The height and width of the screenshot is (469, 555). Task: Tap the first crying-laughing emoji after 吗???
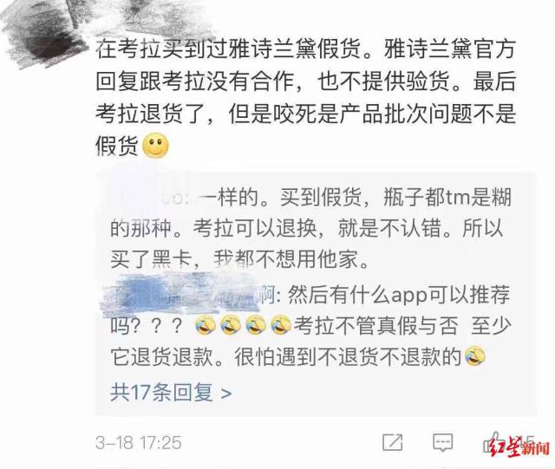click(x=206, y=326)
